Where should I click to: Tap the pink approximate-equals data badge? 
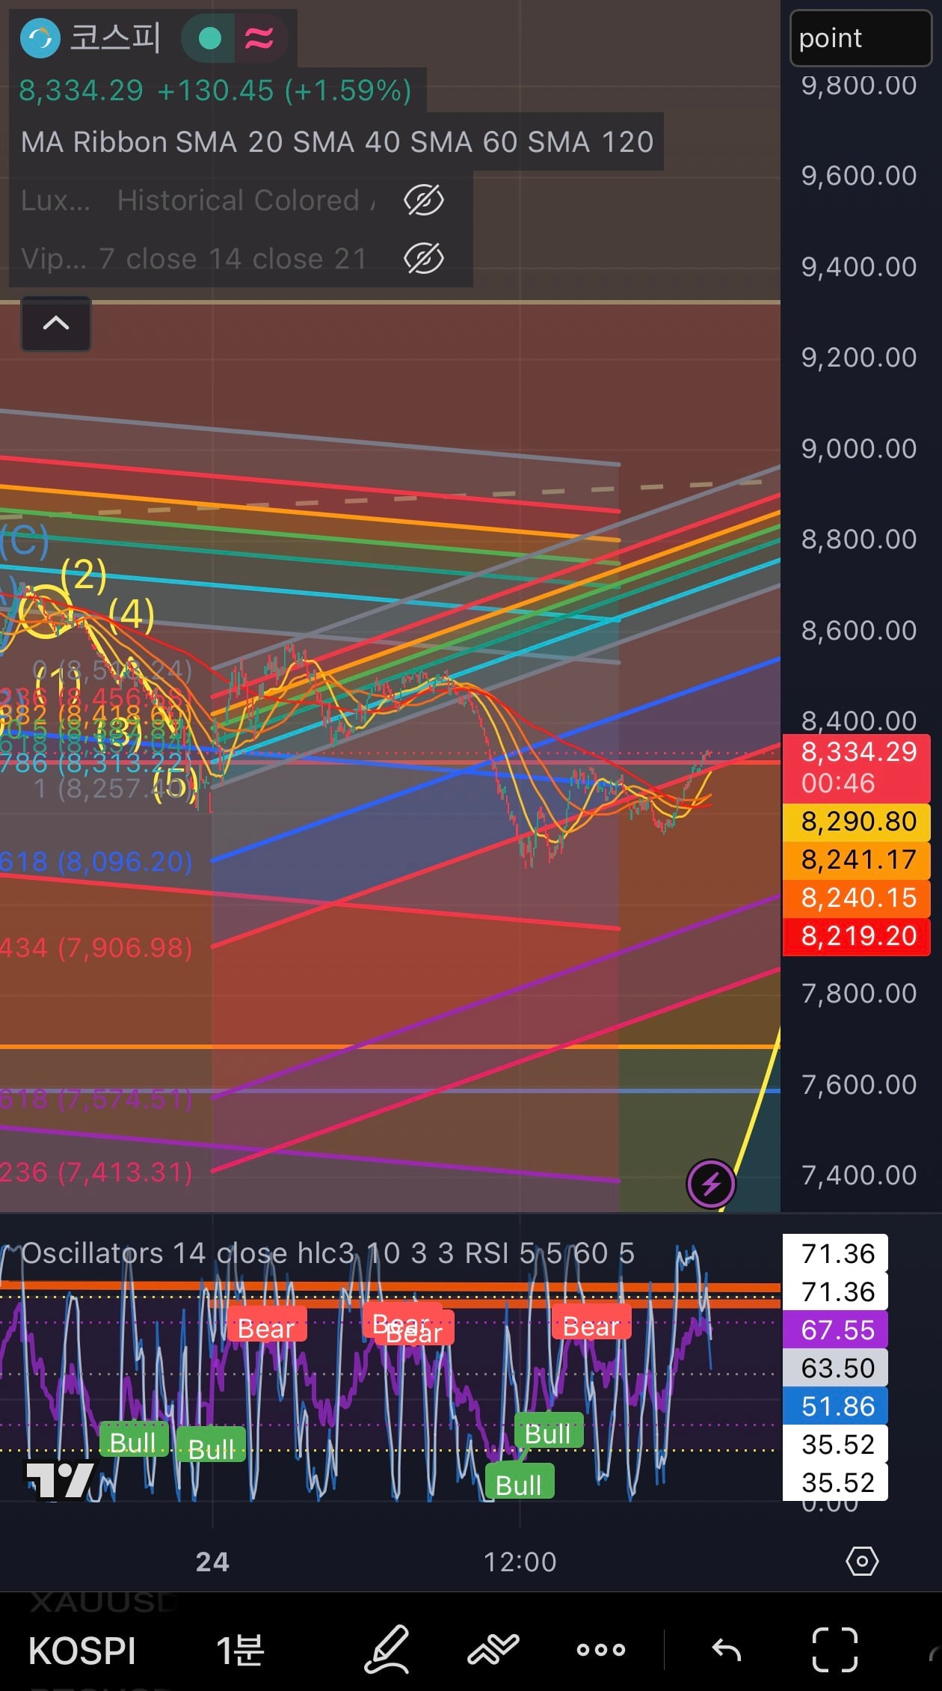coord(259,37)
